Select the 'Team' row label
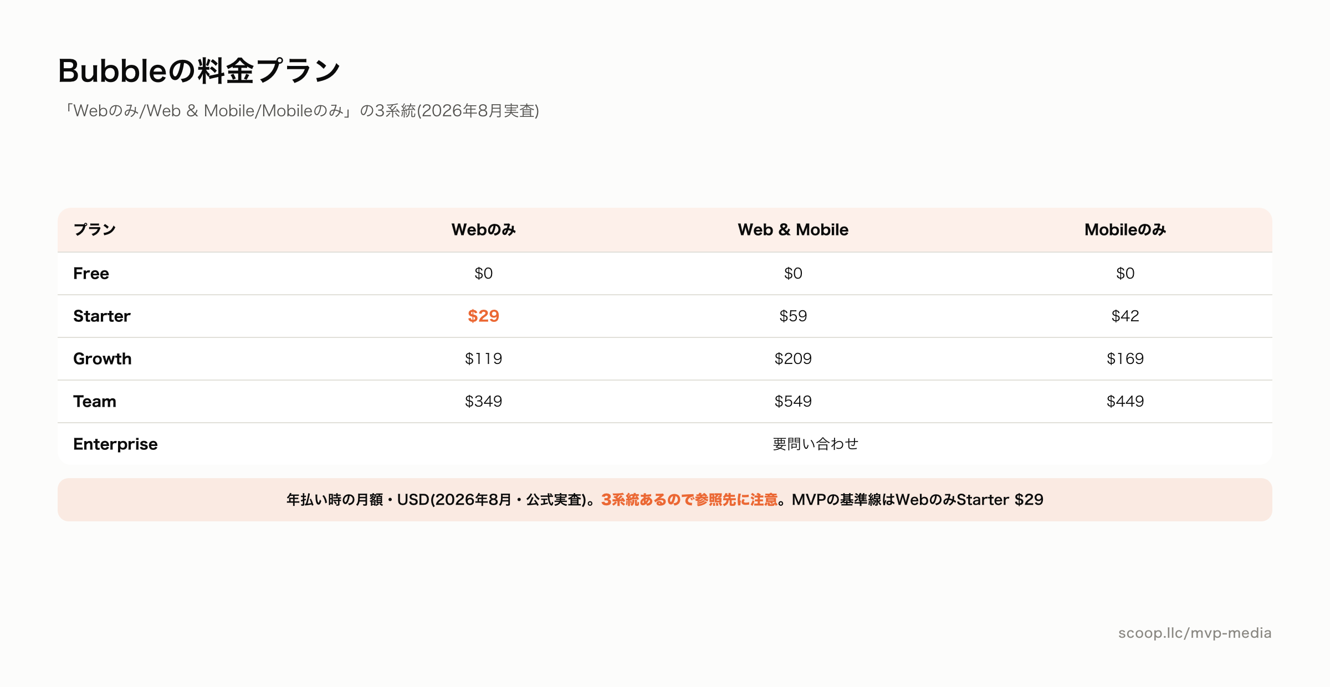The height and width of the screenshot is (687, 1330). click(x=95, y=401)
